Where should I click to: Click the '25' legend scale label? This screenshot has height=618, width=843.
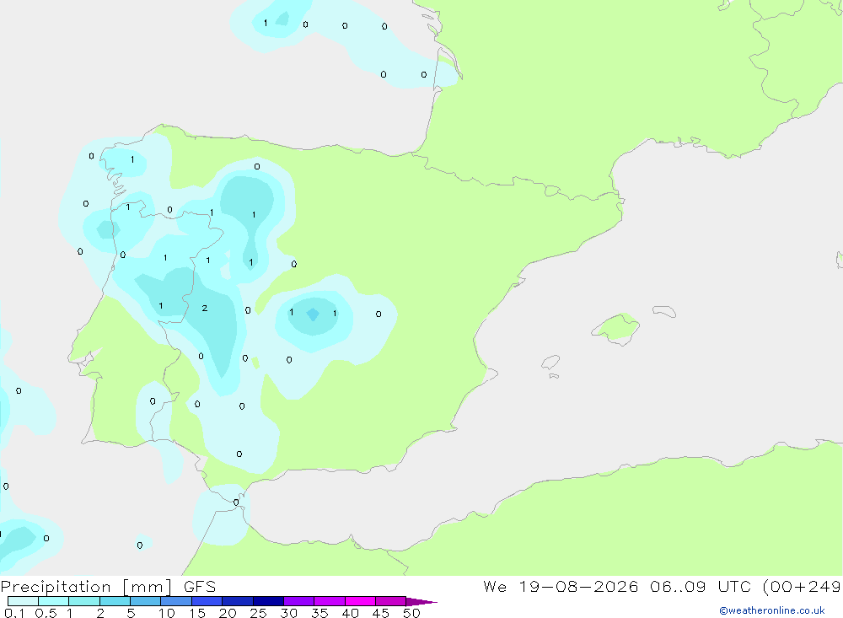pyautogui.click(x=259, y=613)
